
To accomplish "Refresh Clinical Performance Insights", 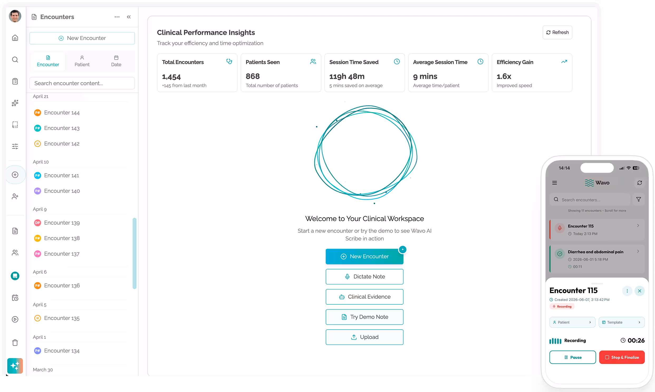I will coord(557,32).
